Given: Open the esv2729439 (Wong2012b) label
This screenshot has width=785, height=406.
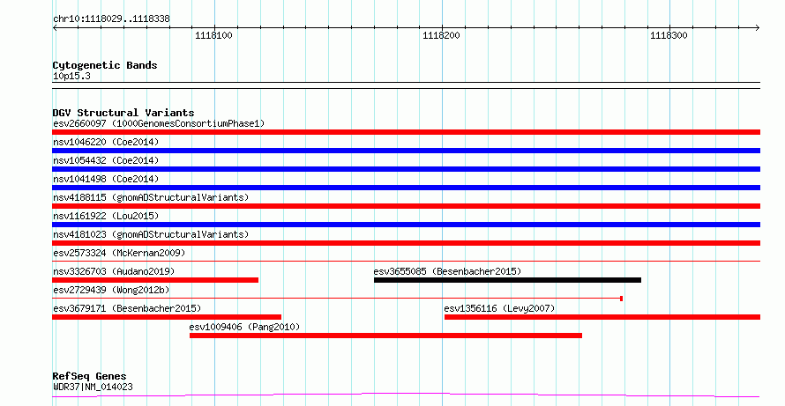Looking at the screenshot, I should click(111, 290).
